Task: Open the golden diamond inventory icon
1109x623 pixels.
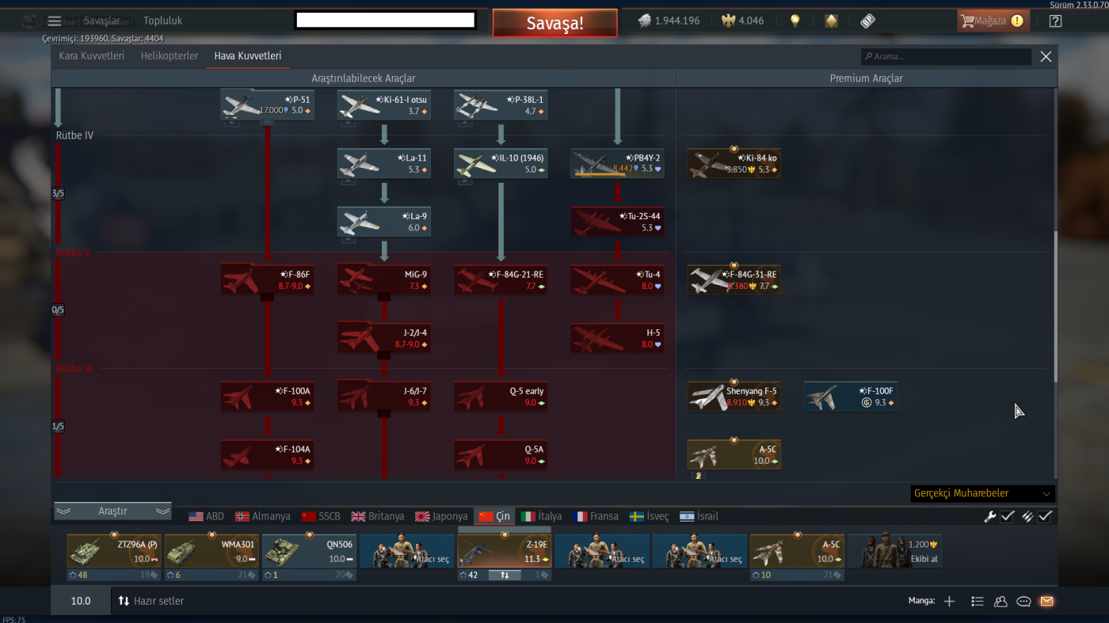Action: coord(831,21)
